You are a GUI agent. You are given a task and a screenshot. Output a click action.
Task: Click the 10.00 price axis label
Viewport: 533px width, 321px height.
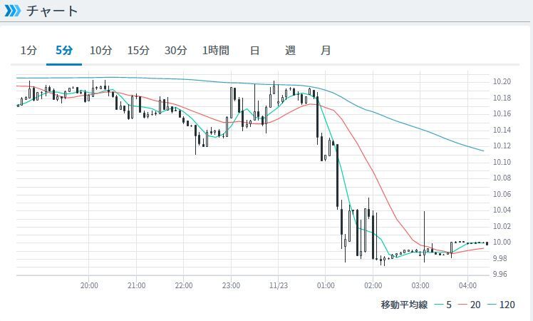(x=502, y=243)
